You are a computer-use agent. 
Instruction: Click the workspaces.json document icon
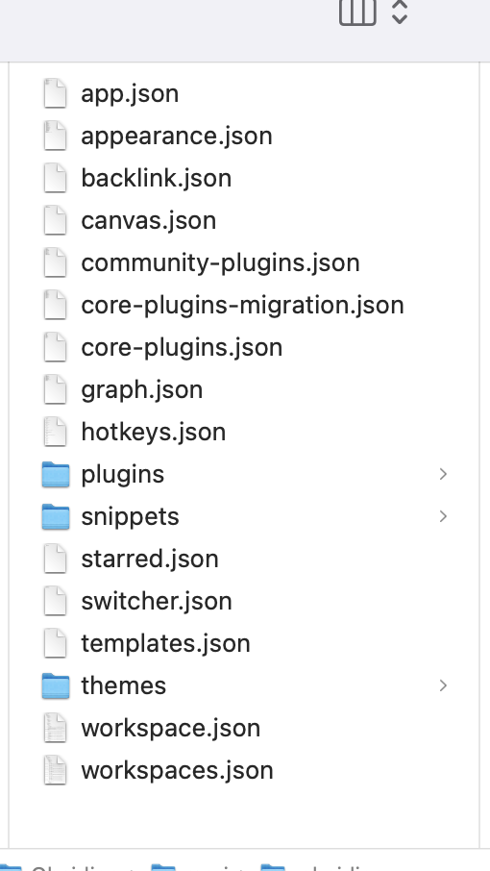click(x=56, y=770)
